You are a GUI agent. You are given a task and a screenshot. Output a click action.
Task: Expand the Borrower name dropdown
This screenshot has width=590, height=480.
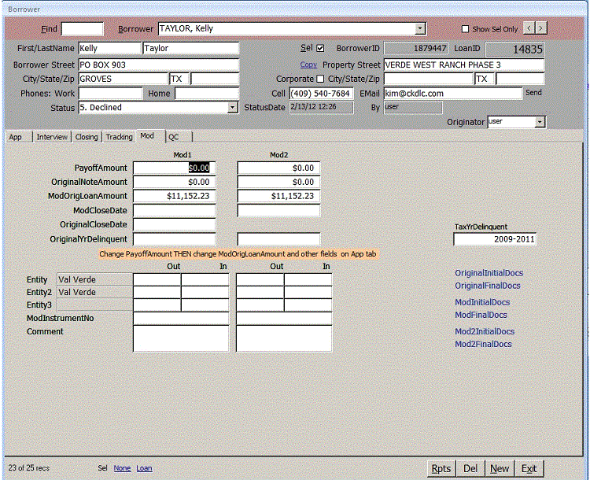point(421,28)
